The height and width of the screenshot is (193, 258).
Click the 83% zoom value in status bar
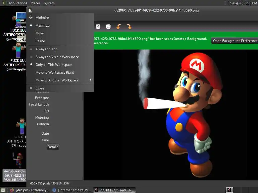(x=67, y=183)
